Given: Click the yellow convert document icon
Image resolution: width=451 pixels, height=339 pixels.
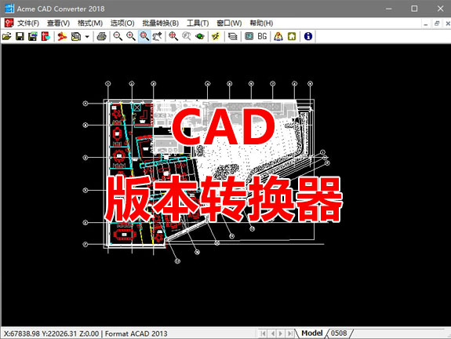Looking at the screenshot, I should click(x=76, y=36).
